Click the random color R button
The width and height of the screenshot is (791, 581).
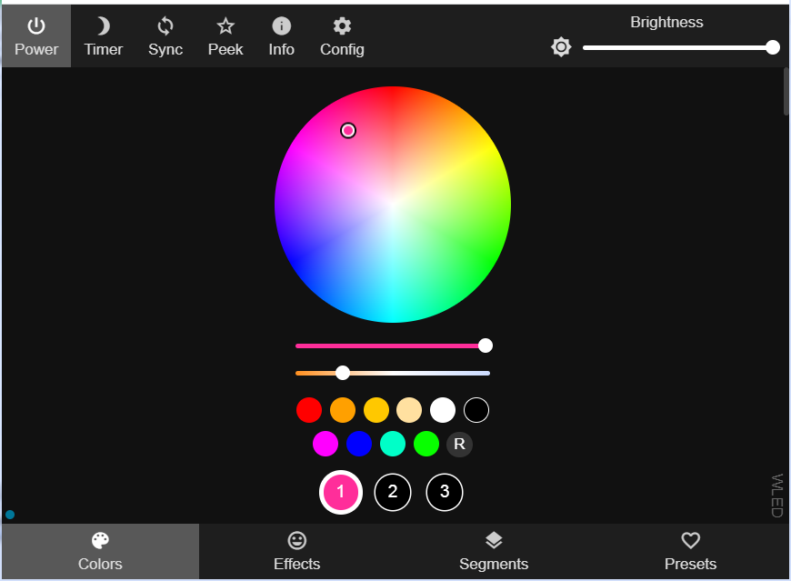tap(459, 444)
